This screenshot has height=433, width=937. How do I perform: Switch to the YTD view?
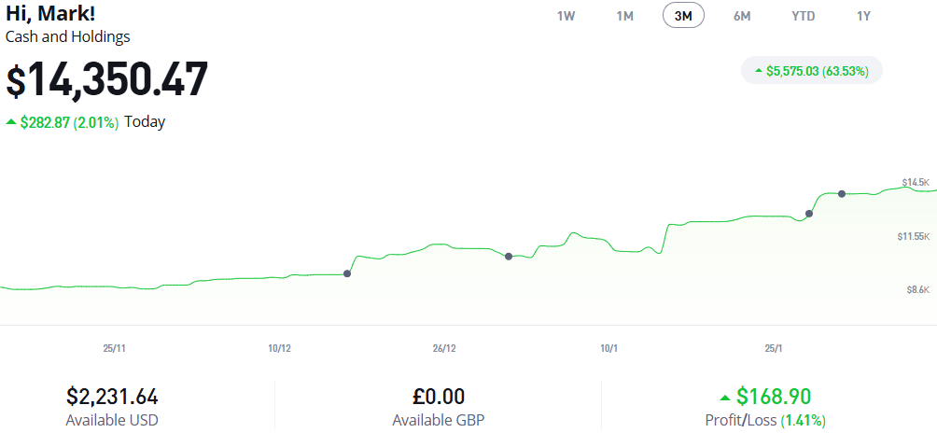point(802,16)
